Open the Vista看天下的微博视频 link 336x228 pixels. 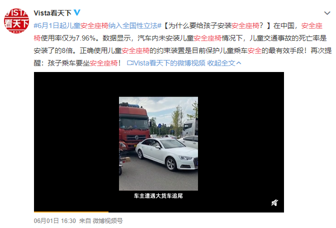169,63
